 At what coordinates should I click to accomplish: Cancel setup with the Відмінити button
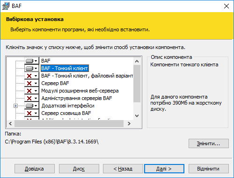point(209,169)
